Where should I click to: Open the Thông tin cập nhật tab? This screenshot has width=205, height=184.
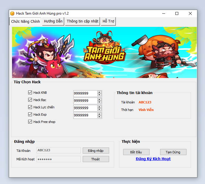pos(82,21)
